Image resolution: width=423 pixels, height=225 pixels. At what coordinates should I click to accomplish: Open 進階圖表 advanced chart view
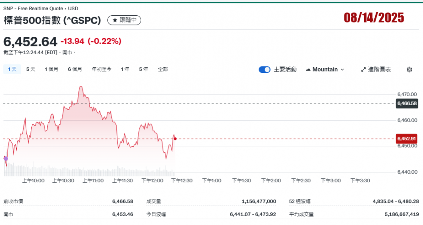(x=376, y=69)
